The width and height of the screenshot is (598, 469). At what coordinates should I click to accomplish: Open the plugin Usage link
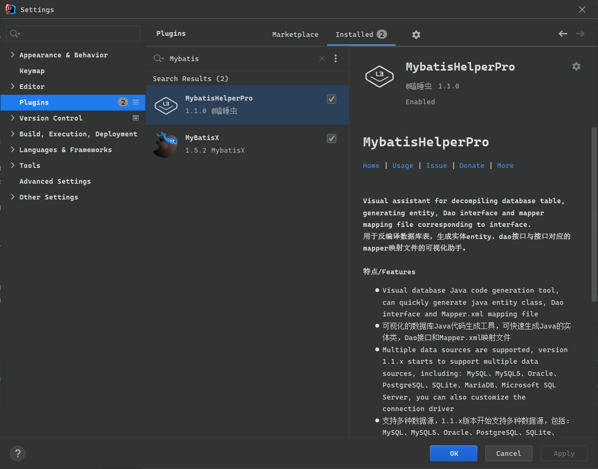pos(403,165)
